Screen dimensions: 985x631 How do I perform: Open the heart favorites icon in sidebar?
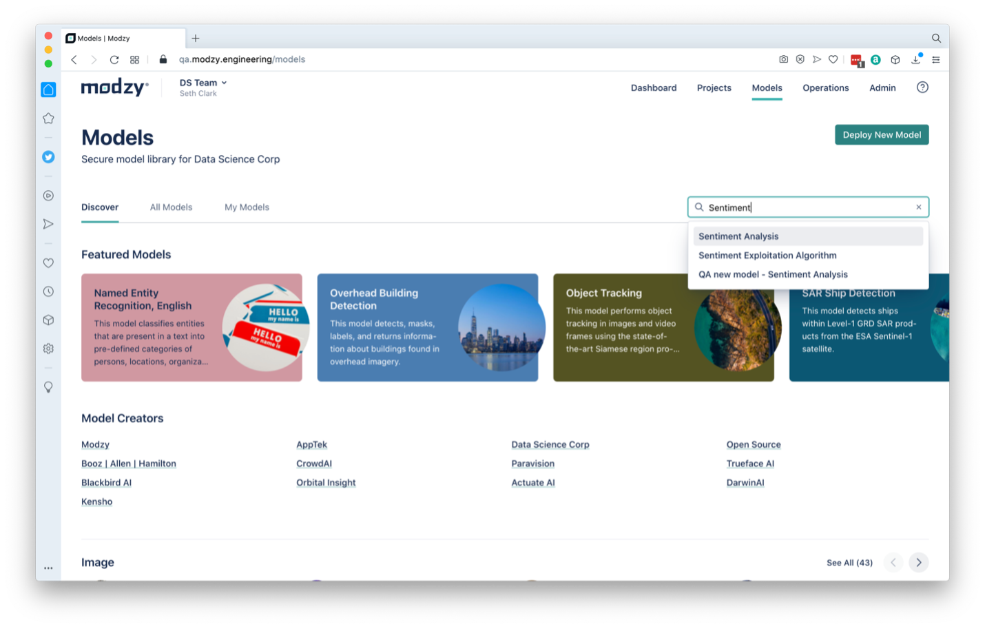[48, 263]
